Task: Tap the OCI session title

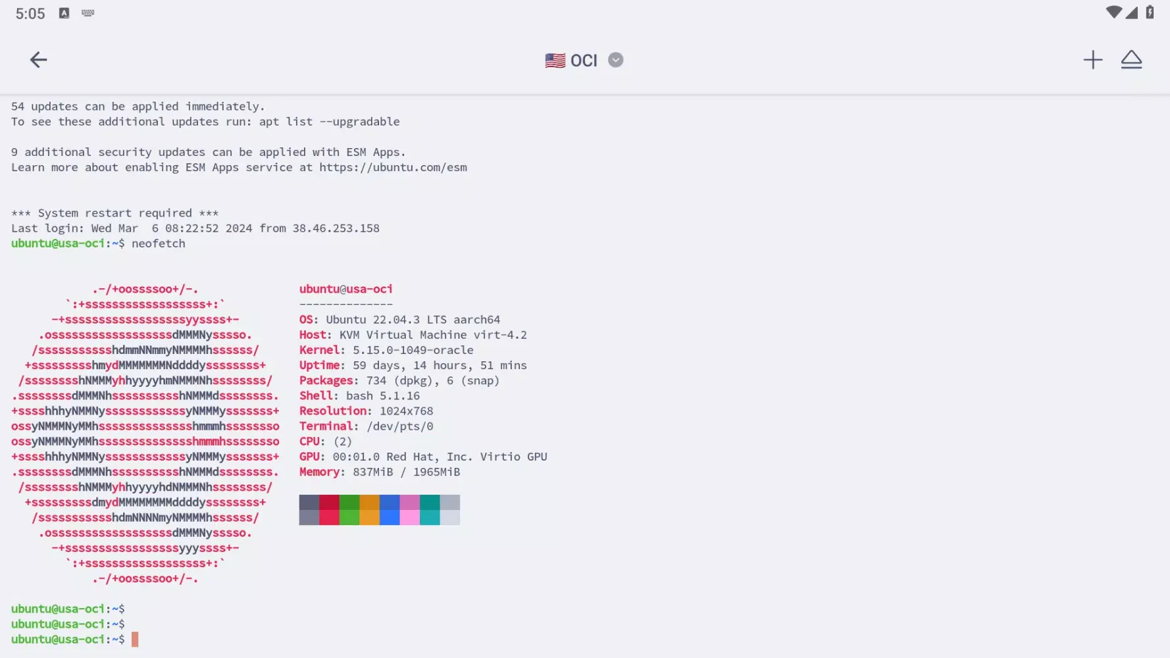Action: coord(584,61)
